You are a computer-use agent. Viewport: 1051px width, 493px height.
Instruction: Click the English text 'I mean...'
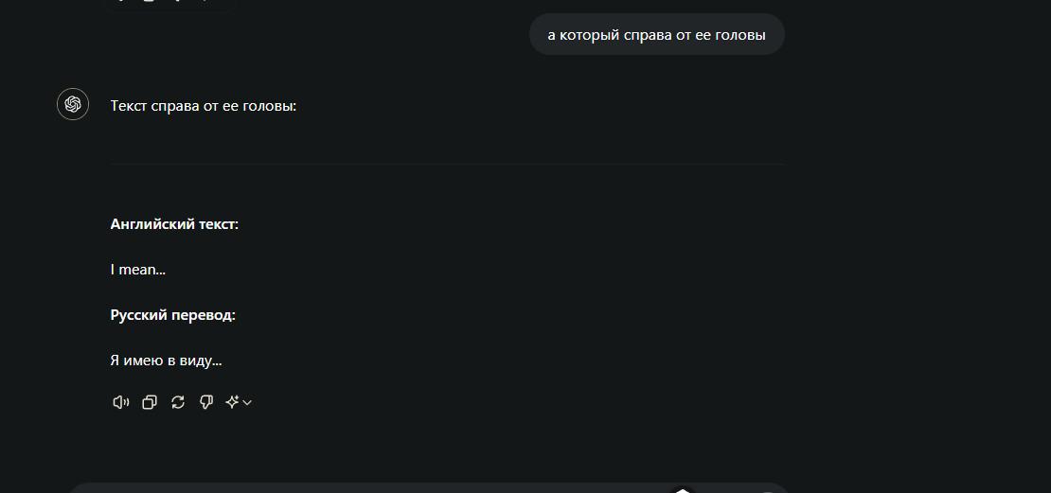(x=137, y=270)
